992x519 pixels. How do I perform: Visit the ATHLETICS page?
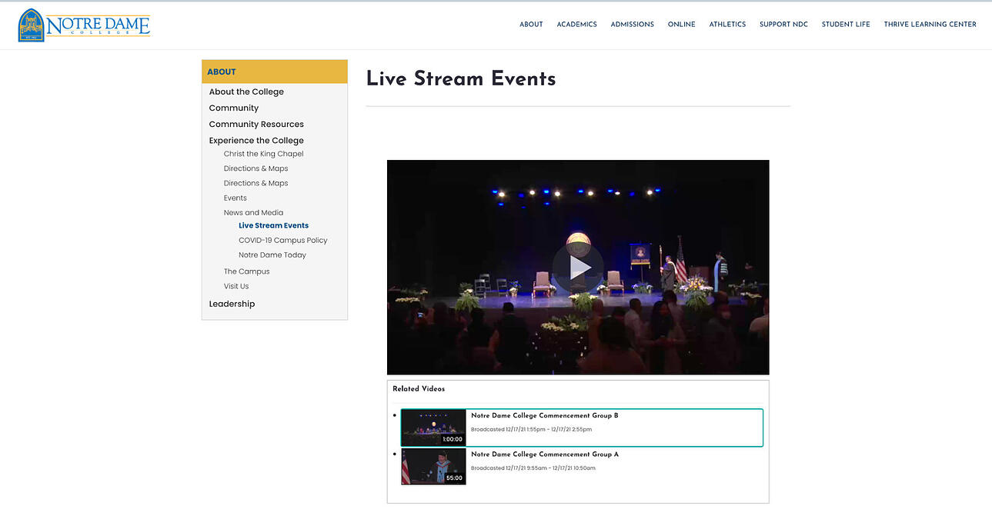[726, 24]
